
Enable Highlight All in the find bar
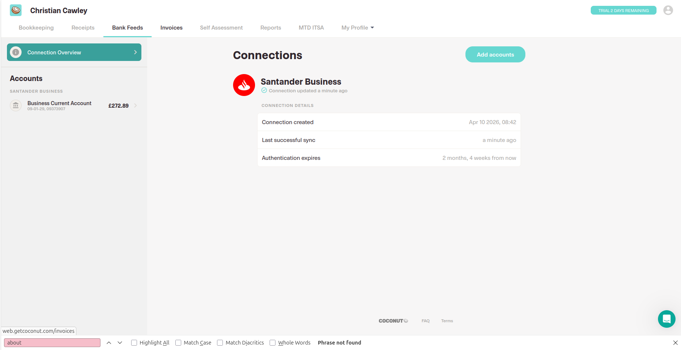pos(134,342)
